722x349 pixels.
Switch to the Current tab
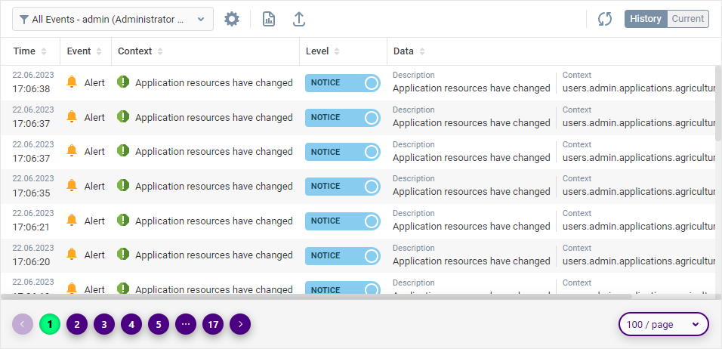[x=688, y=19]
